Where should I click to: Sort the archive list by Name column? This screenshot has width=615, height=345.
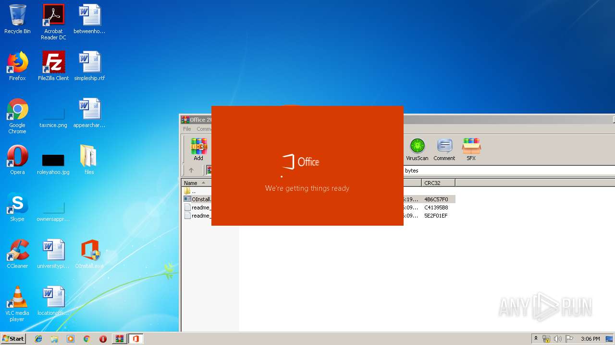pos(196,183)
